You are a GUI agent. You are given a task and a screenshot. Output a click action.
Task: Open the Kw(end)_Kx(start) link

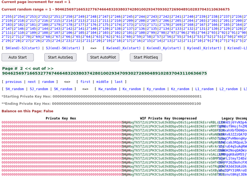(123, 48)
